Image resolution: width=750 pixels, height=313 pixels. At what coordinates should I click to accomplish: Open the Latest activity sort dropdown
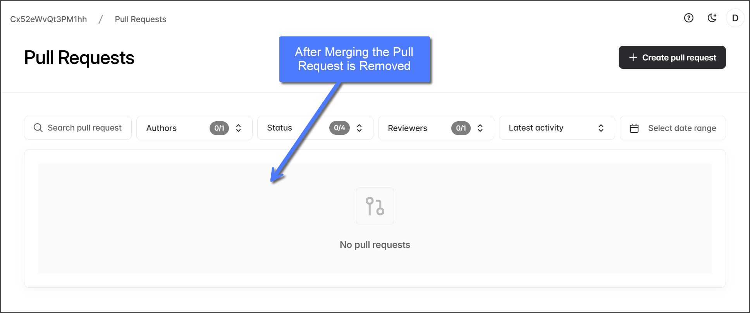pyautogui.click(x=556, y=128)
